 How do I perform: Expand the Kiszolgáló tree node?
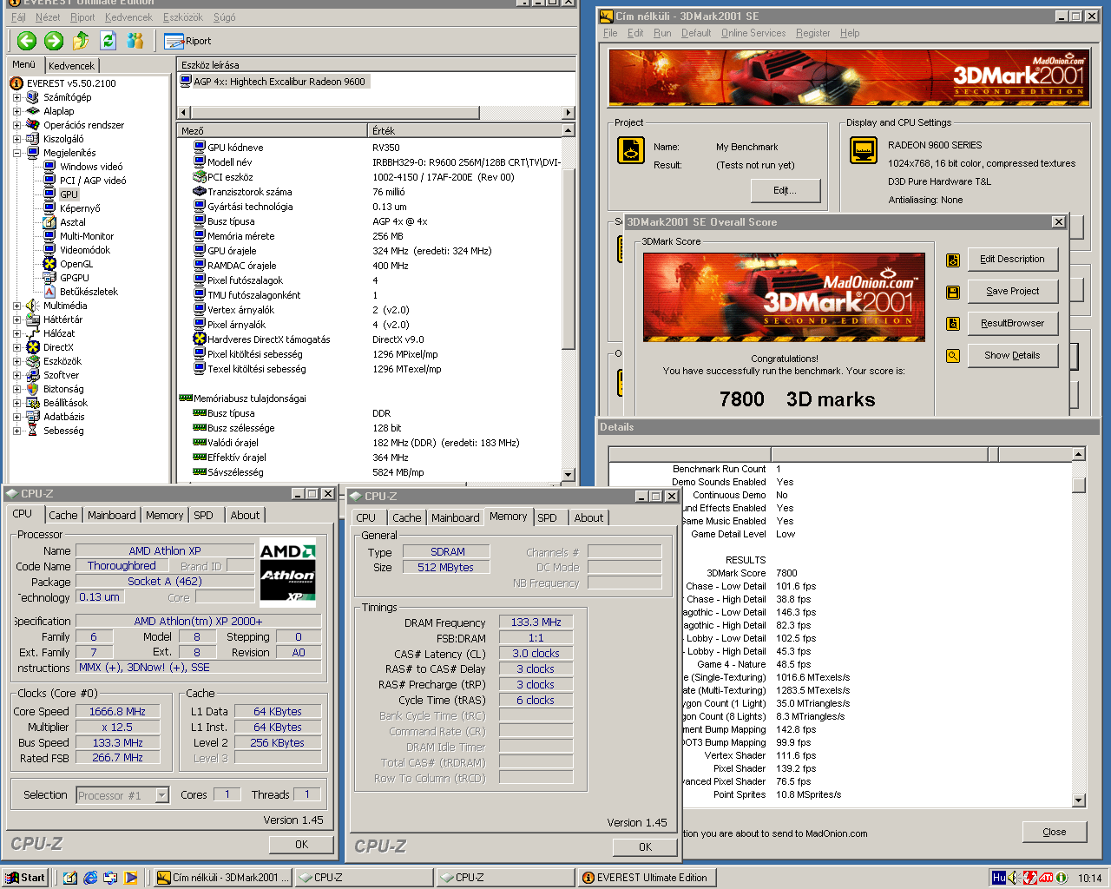pyautogui.click(x=16, y=139)
